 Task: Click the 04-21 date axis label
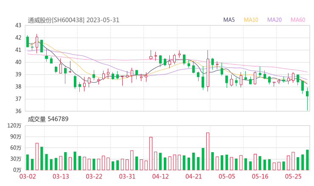pyautogui.click(x=193, y=176)
